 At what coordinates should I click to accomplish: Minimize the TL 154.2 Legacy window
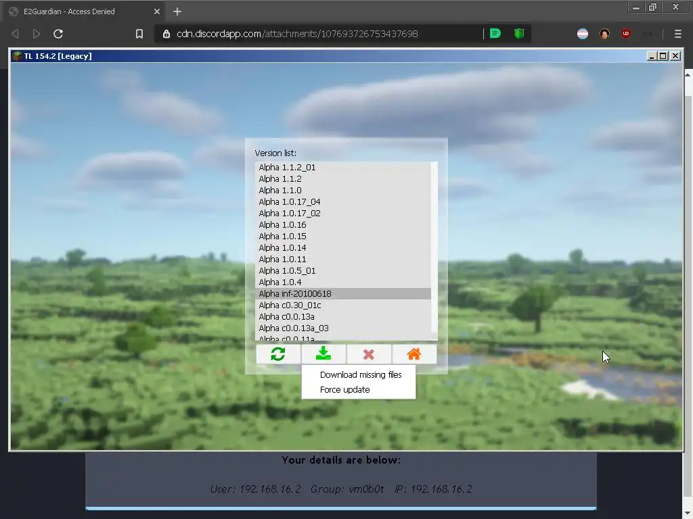click(x=652, y=56)
